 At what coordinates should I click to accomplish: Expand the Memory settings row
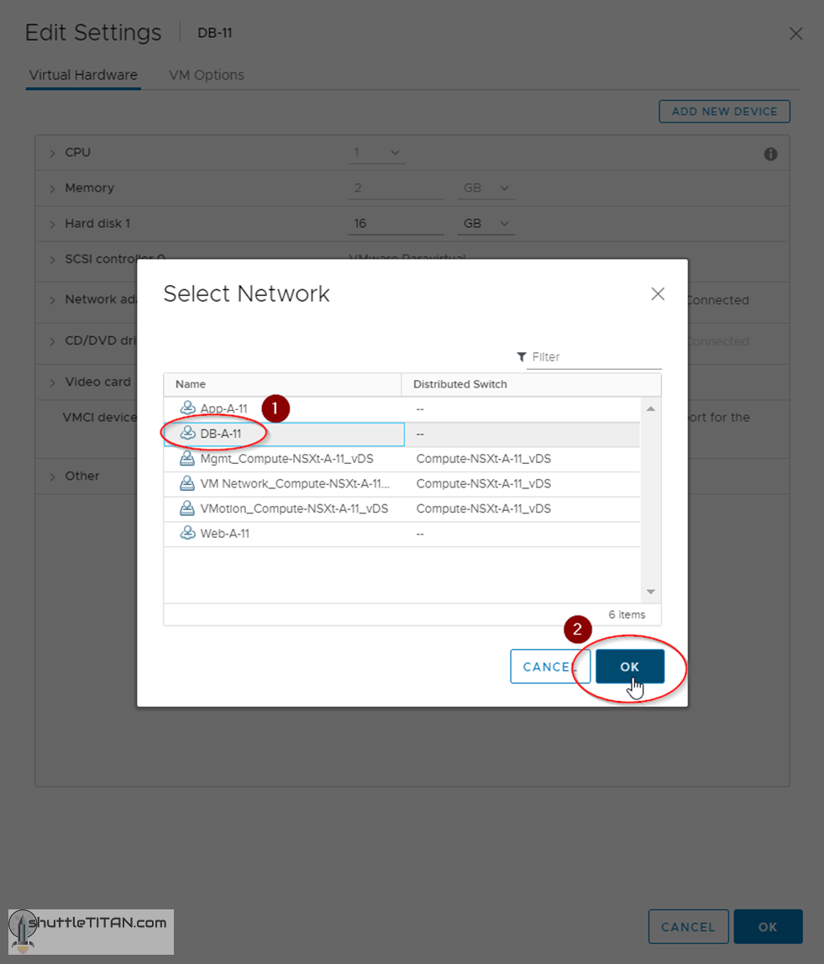click(x=52, y=188)
